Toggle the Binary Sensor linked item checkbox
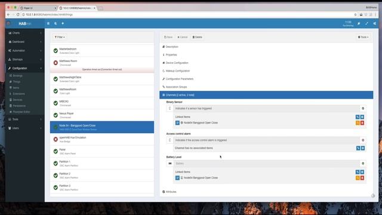Image resolution: width=382 pixels, height=215 pixels. [x=177, y=123]
